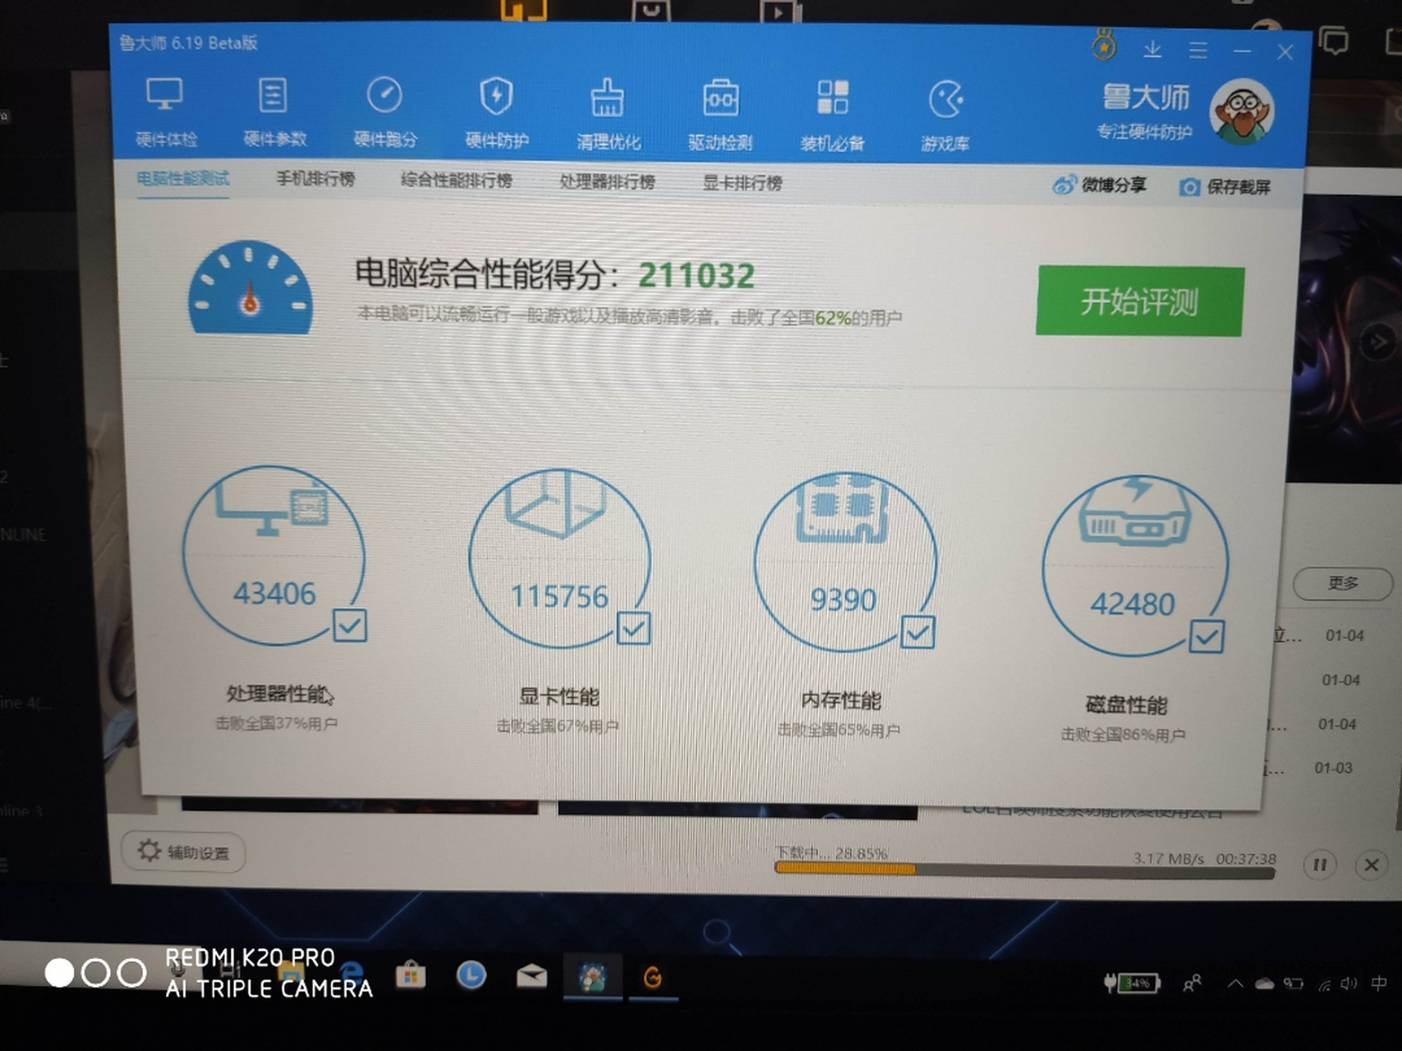Open the hamburger menu in title bar
Screen dimensions: 1402x1051
coord(1198,51)
